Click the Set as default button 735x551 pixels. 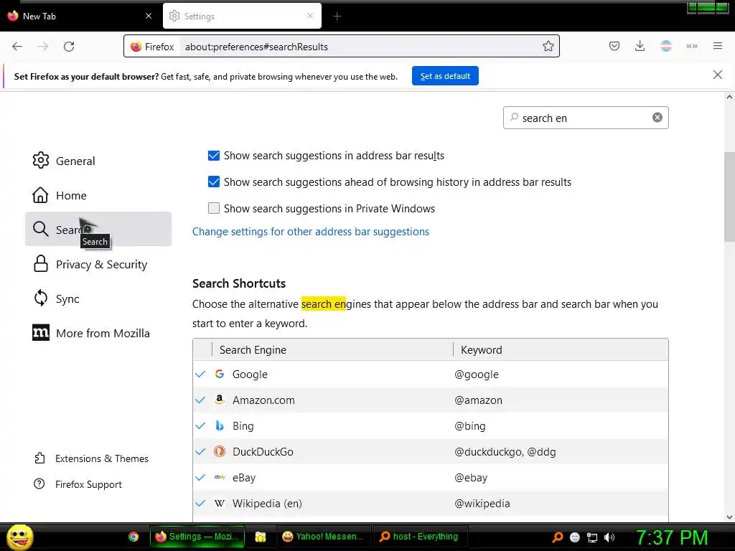(445, 76)
